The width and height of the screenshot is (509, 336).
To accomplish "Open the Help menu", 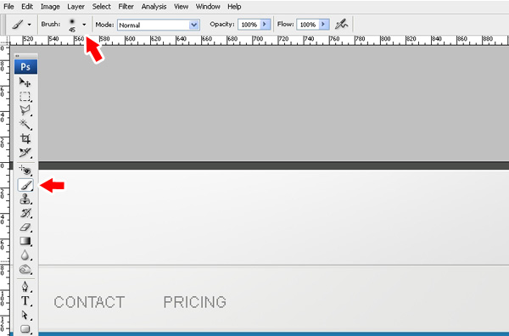I will (234, 7).
